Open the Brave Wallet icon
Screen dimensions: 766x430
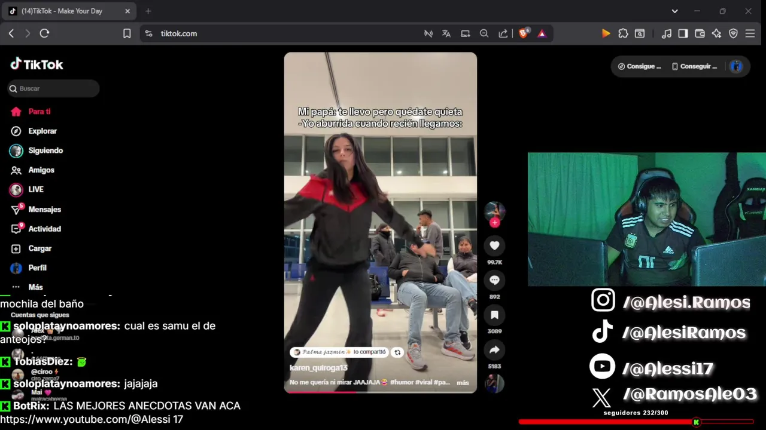point(700,33)
